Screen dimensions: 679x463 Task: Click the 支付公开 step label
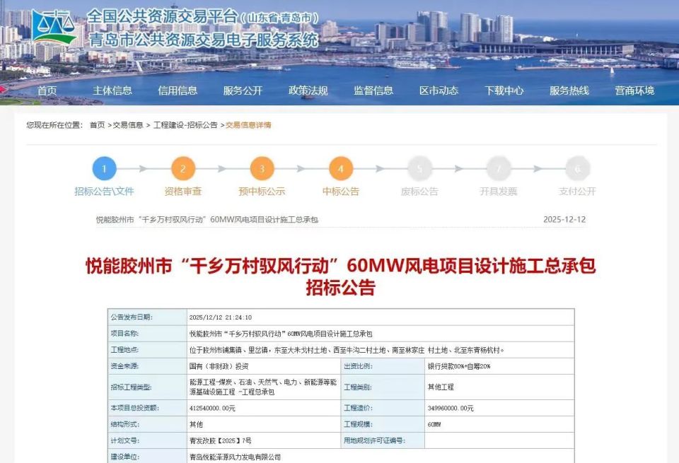click(x=578, y=192)
